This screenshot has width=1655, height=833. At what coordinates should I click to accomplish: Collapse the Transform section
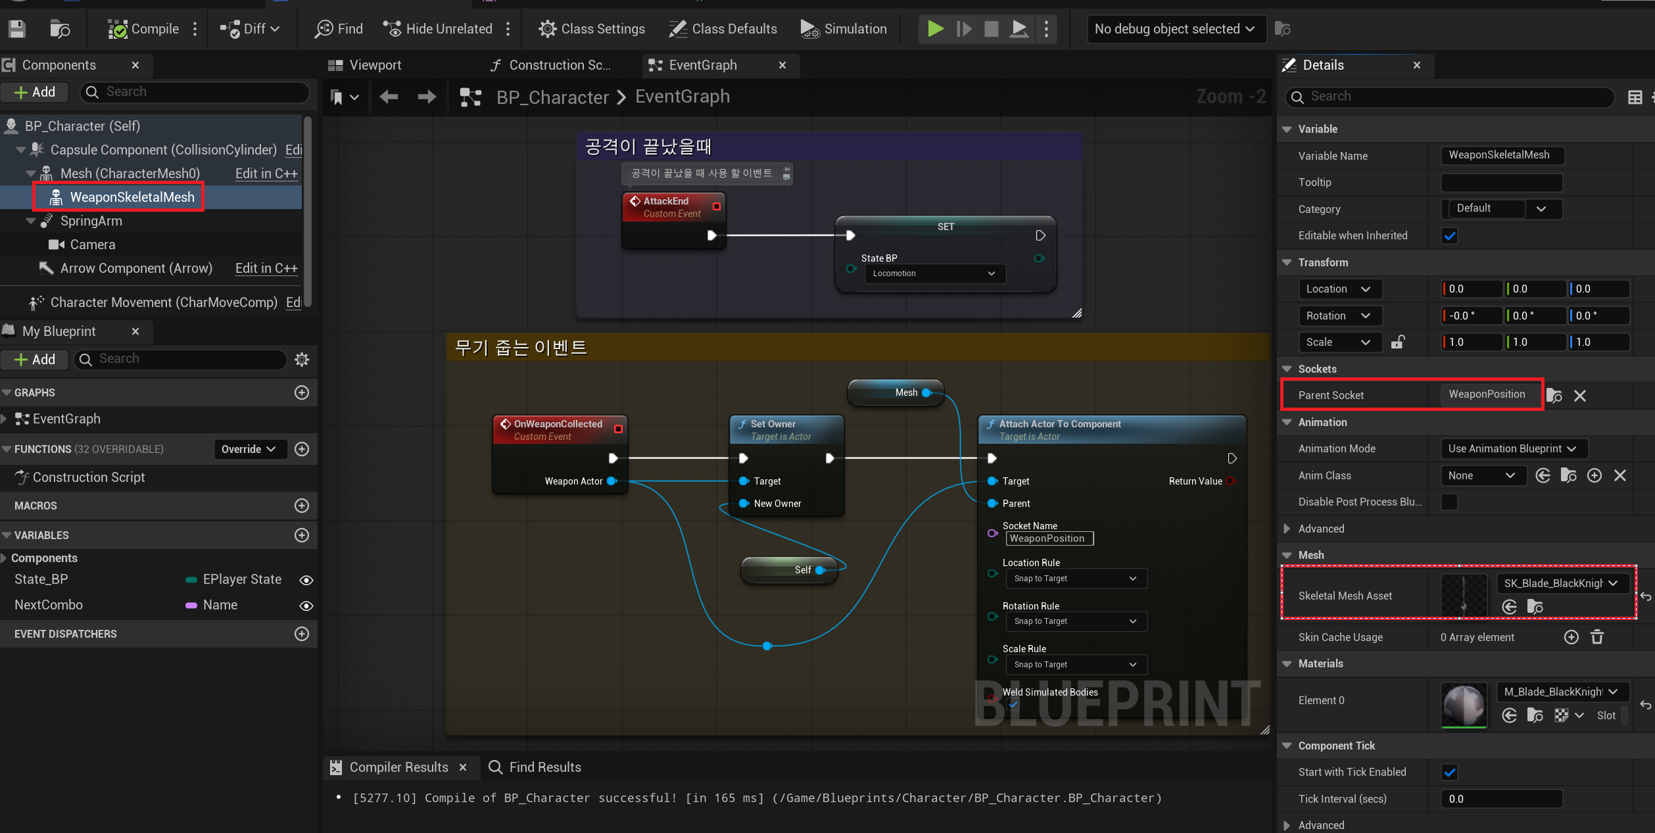point(1287,262)
